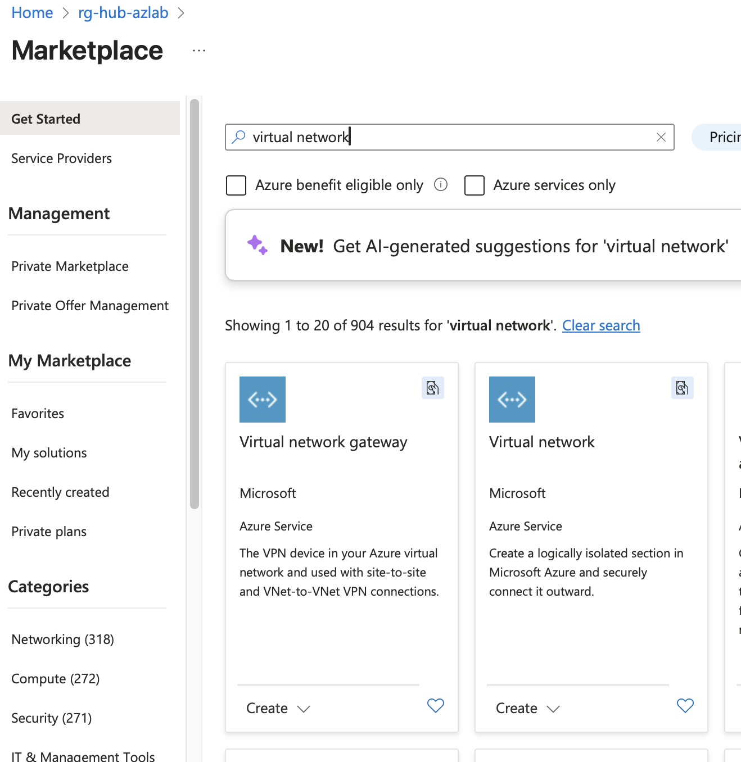Click Microsoft publisher on Virtual network gateway card
This screenshot has height=762, width=741.
point(268,493)
